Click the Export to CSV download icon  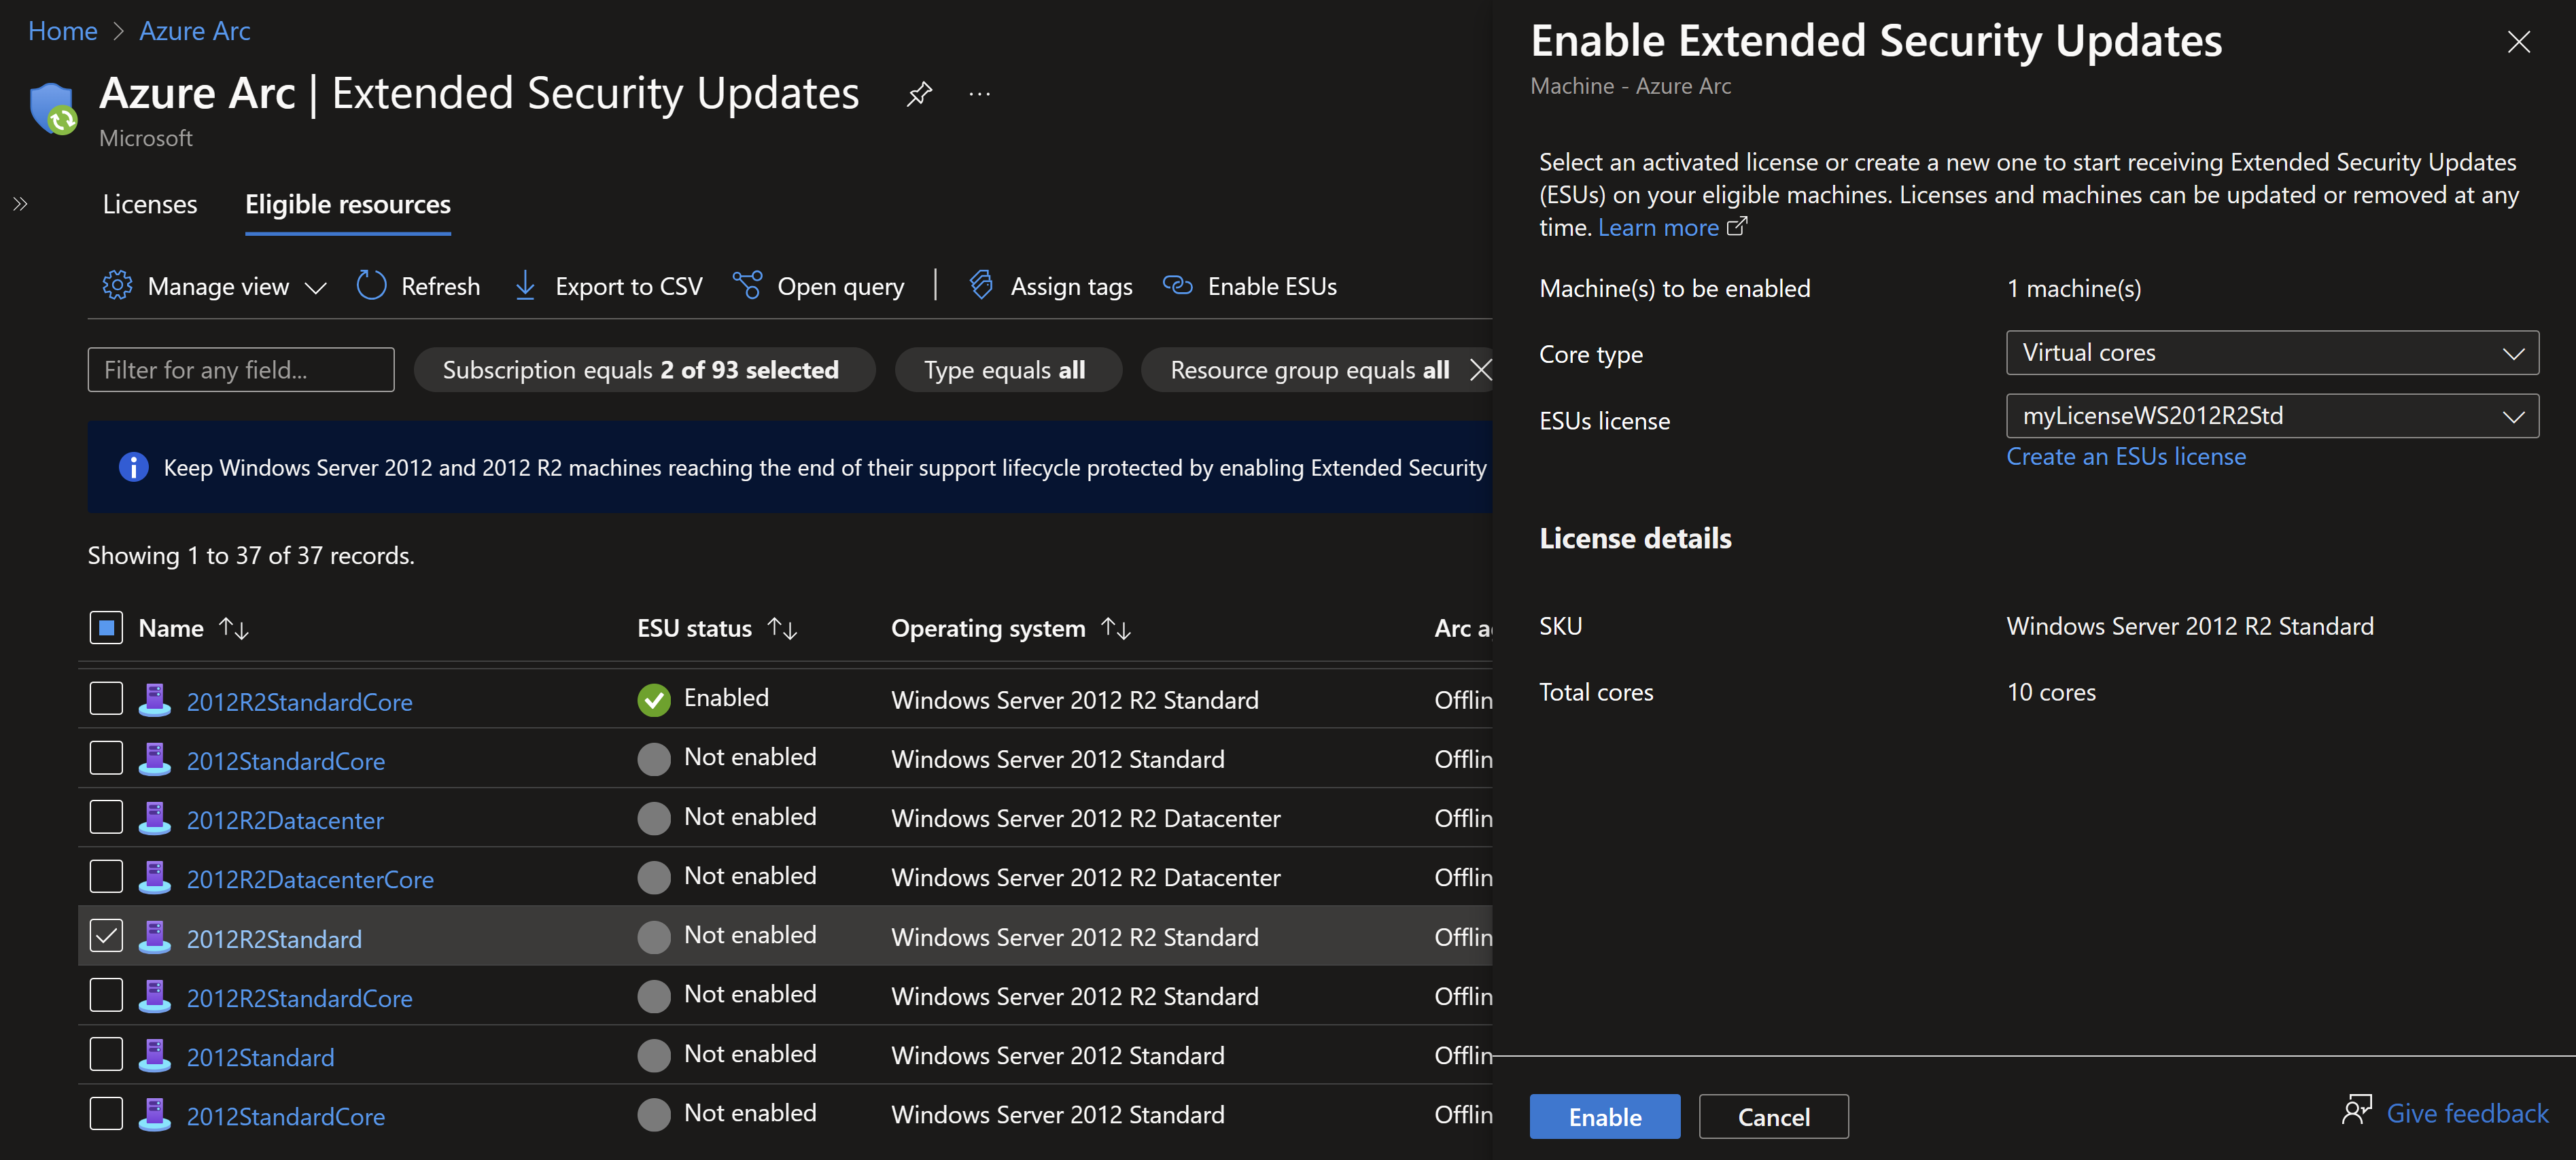[525, 286]
